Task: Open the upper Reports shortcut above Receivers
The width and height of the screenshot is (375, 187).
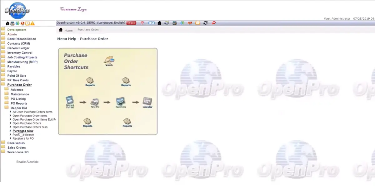Action: 126,82
